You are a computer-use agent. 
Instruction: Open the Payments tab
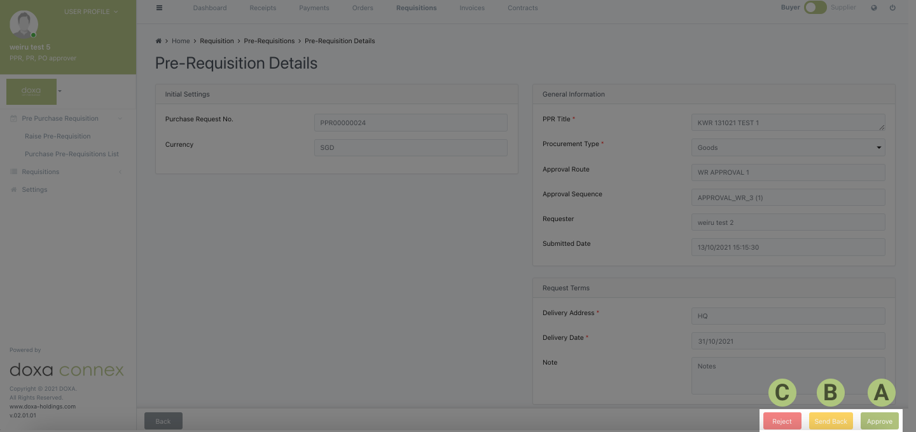tap(314, 8)
